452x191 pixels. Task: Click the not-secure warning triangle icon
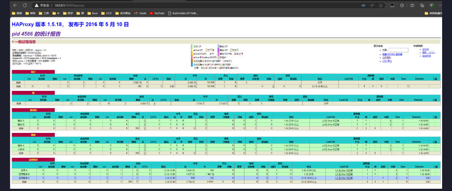36,5
